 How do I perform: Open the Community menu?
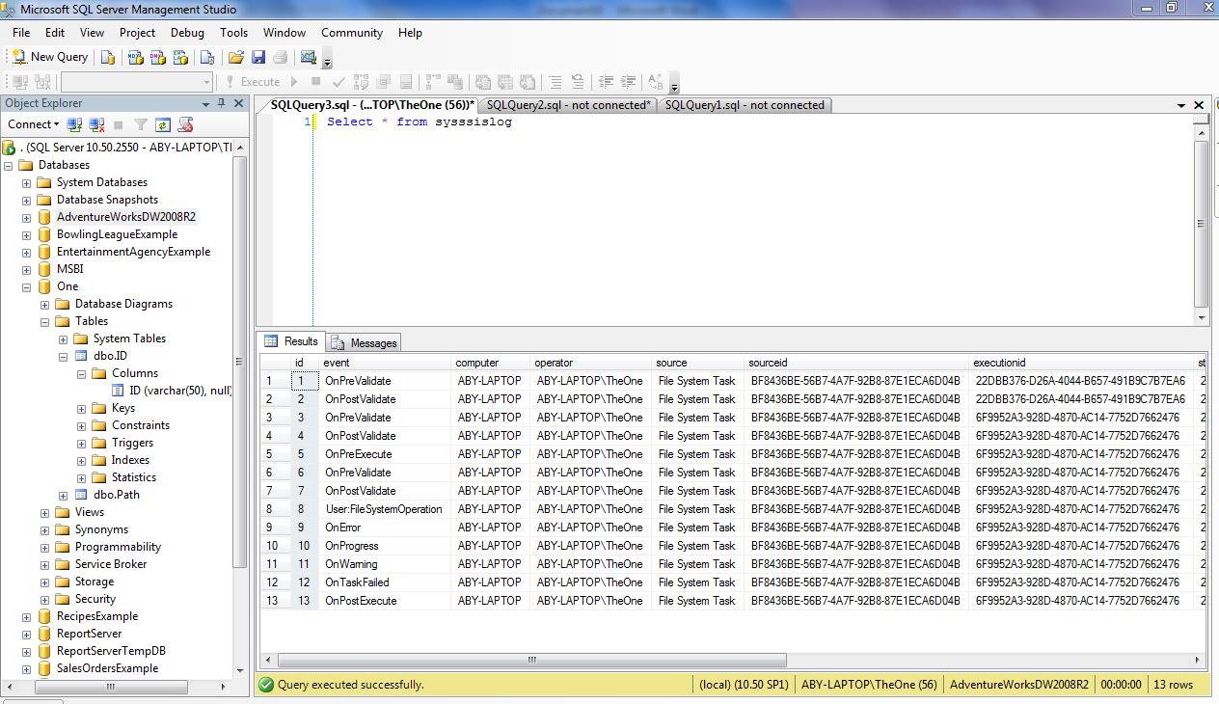[351, 32]
